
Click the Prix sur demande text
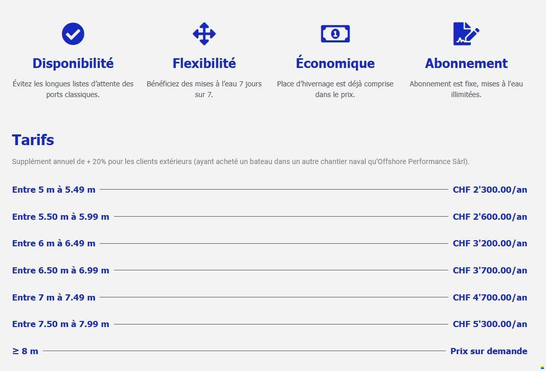coord(489,351)
